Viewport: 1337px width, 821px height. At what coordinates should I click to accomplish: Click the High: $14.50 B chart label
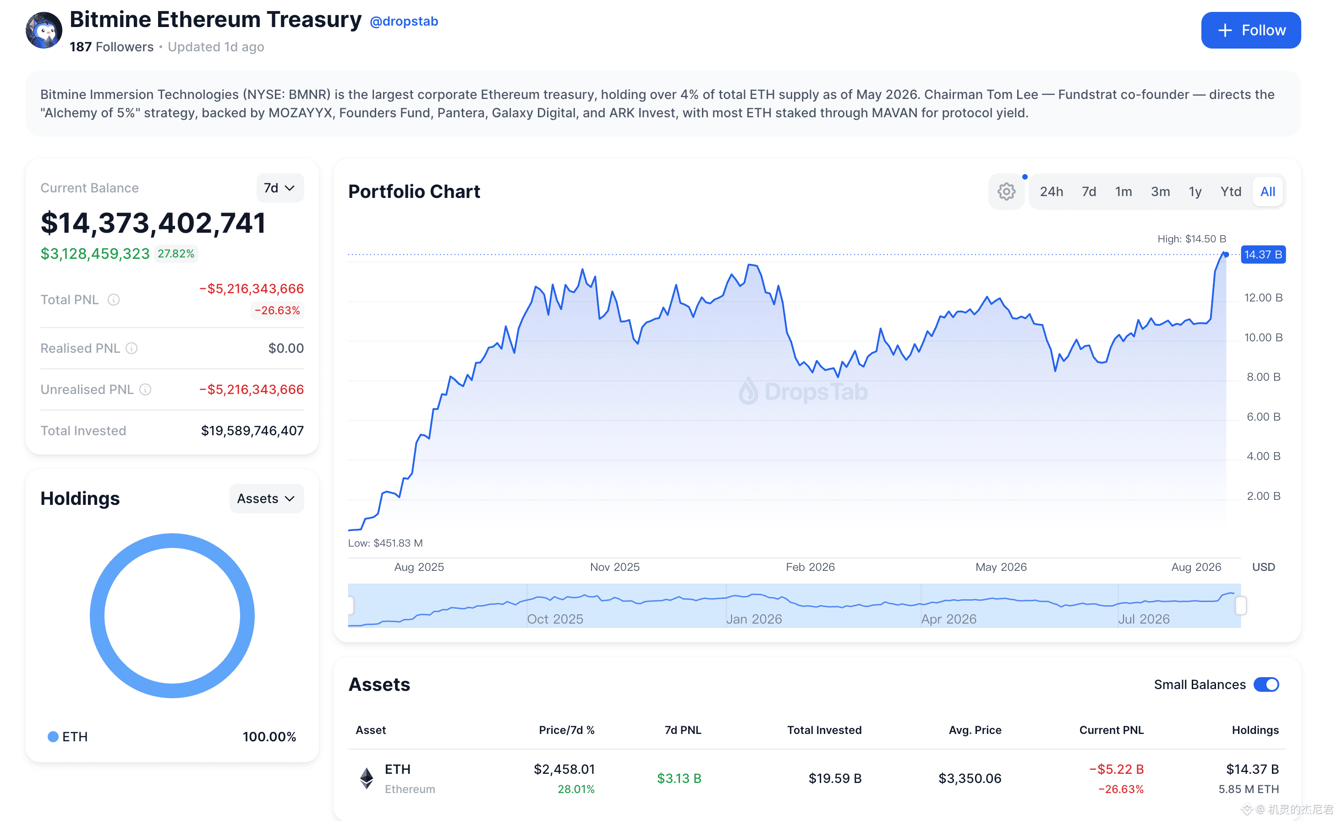(1191, 239)
